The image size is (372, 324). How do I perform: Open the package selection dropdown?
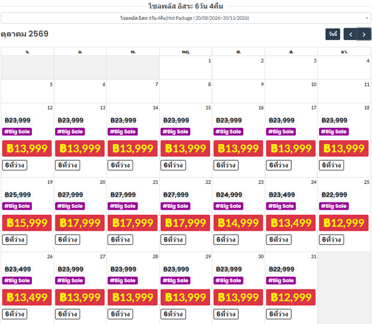[185, 18]
